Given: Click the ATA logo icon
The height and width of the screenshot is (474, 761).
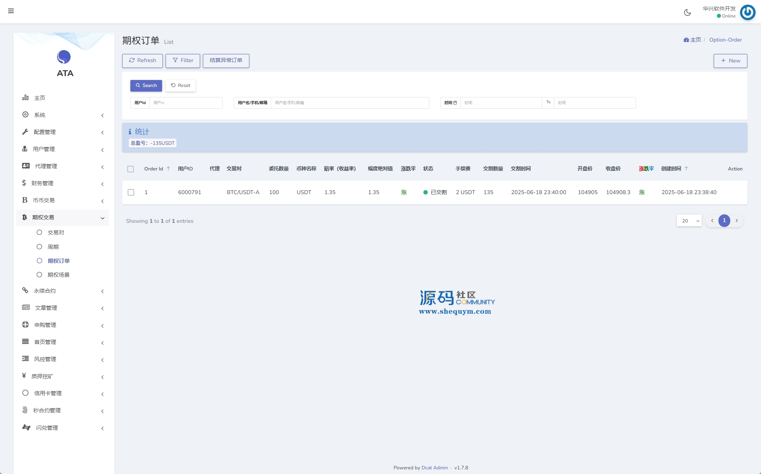Looking at the screenshot, I should tap(64, 57).
